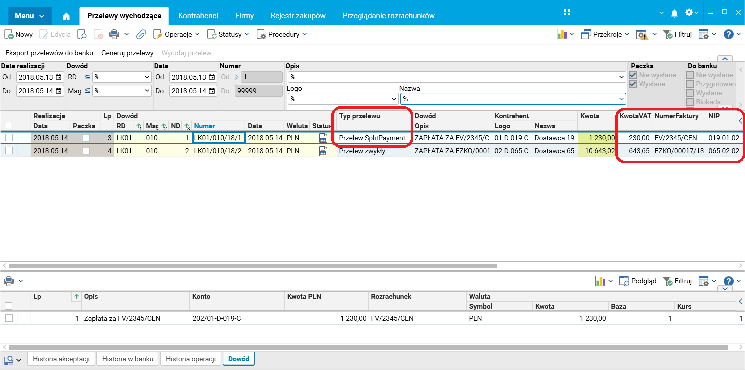745x370 pixels.
Task: Click the Filtruj funnel in top toolbar
Action: tap(677, 34)
